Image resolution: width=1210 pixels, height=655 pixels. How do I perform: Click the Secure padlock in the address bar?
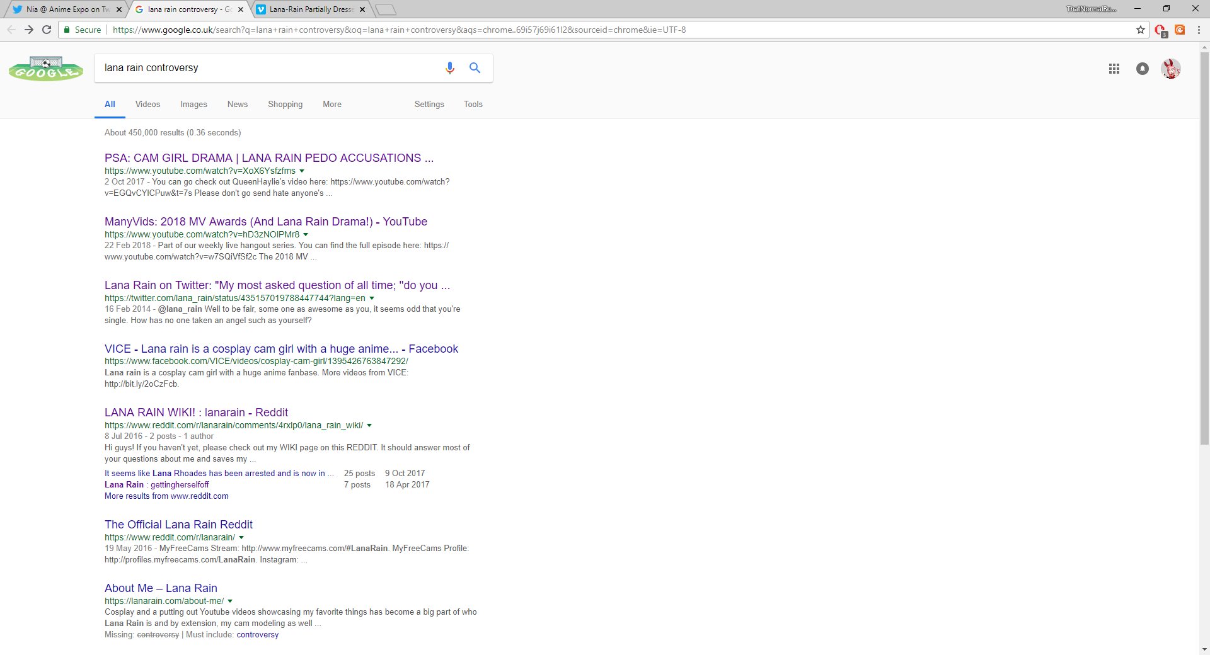(67, 30)
